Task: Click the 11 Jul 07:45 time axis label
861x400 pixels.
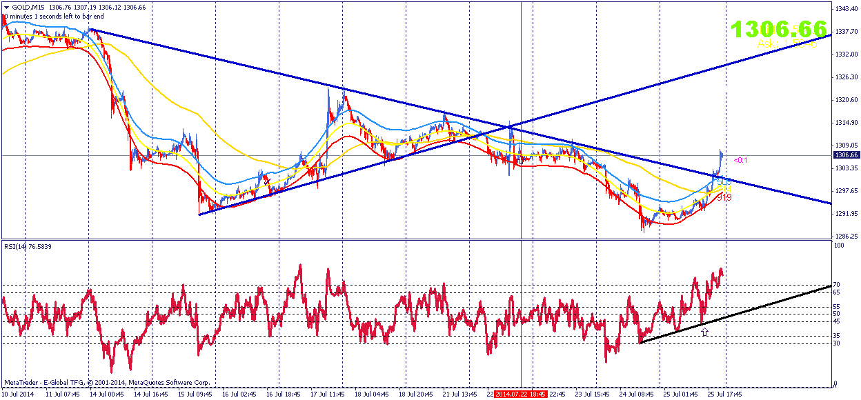Action: (64, 394)
